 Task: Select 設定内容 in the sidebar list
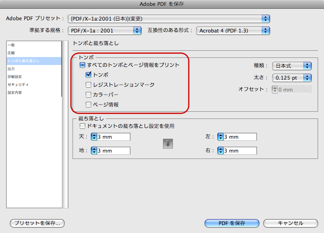point(34,93)
